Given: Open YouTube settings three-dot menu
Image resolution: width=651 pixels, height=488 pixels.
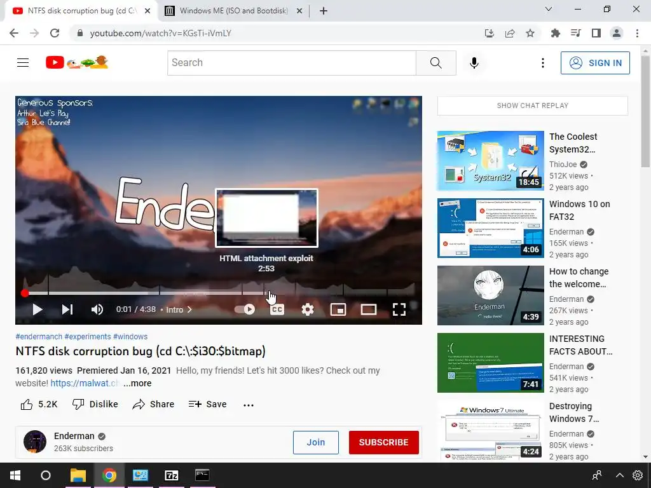Looking at the screenshot, I should (x=543, y=63).
